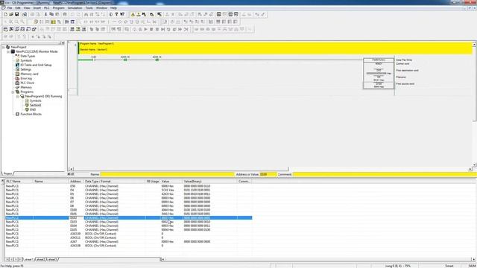
Task: Collapse the NewProject root node
Action: (4, 48)
